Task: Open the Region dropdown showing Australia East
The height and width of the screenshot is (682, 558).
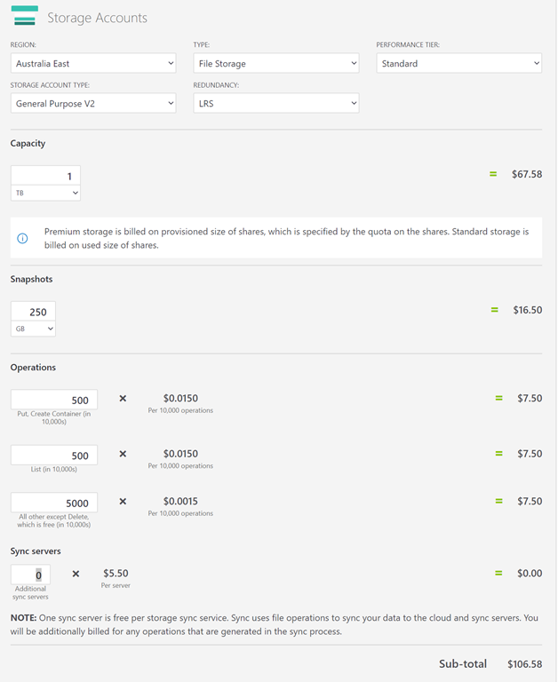Action: click(94, 63)
